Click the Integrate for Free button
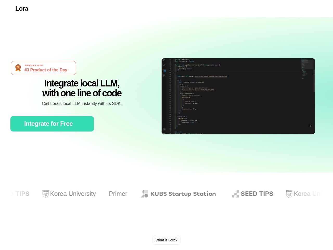This screenshot has height=250, width=333. point(52,124)
